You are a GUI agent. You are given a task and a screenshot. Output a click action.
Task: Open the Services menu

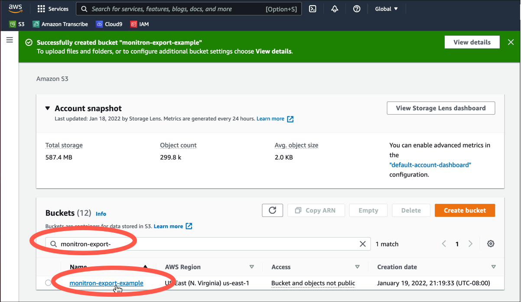[x=53, y=9]
